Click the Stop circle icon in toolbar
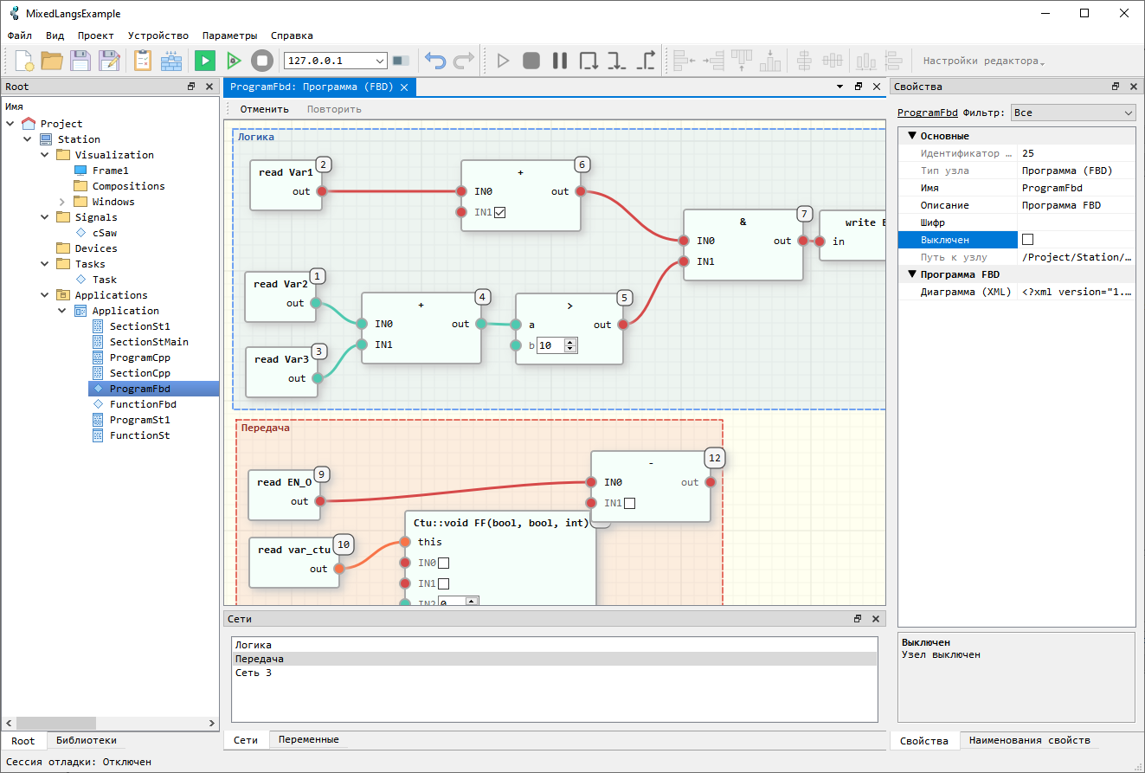This screenshot has width=1145, height=773. click(262, 61)
